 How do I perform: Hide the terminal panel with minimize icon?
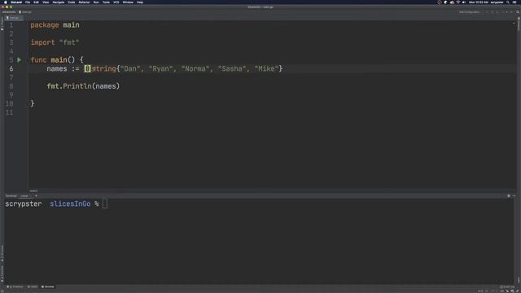point(514,196)
